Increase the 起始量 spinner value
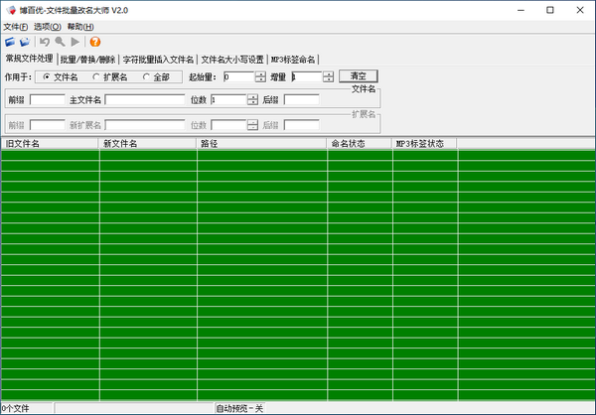Screen dimensions: 596x415 [x=260, y=73]
